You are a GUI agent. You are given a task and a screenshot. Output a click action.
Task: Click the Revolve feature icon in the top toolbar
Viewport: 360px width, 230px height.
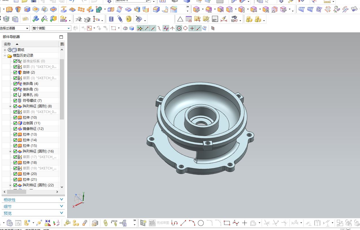(18, 10)
